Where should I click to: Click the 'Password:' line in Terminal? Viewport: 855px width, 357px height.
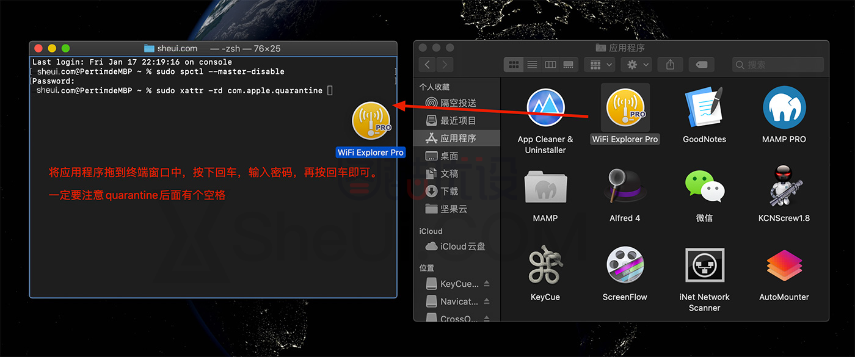tap(54, 81)
